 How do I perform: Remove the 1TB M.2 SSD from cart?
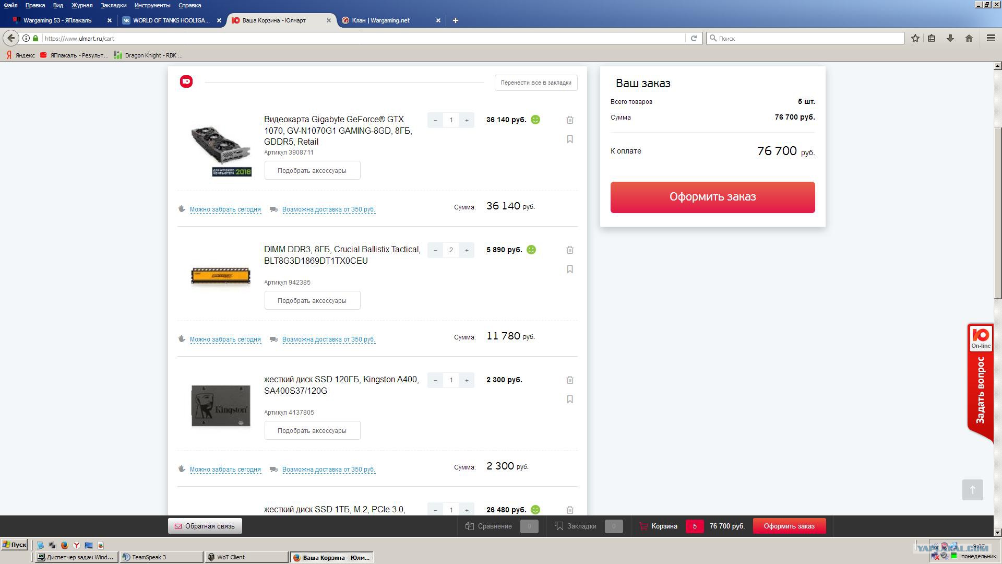570,510
